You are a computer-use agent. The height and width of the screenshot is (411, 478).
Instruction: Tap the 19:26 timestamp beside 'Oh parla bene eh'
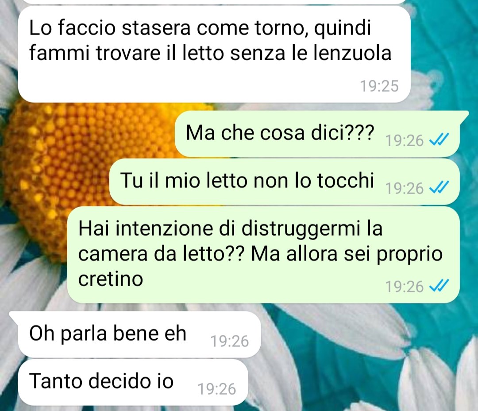click(x=230, y=341)
